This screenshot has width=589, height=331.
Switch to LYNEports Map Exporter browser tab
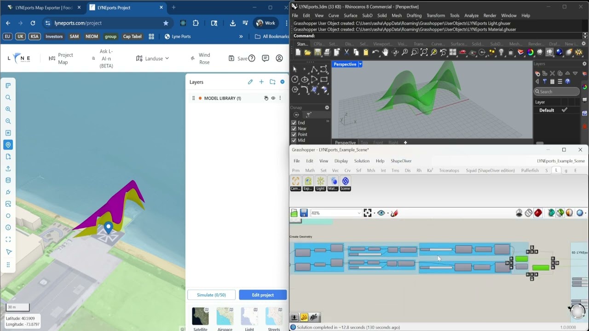[44, 7]
